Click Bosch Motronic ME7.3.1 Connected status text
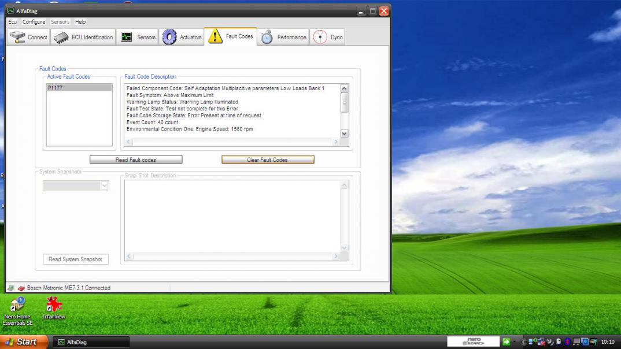The image size is (621, 349). click(x=68, y=288)
